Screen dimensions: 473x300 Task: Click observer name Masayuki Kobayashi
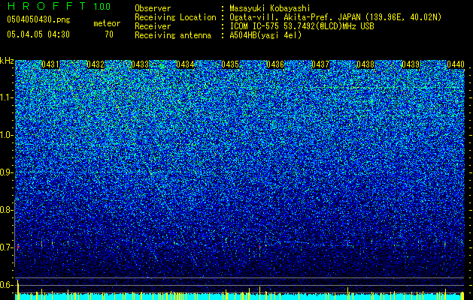point(269,8)
